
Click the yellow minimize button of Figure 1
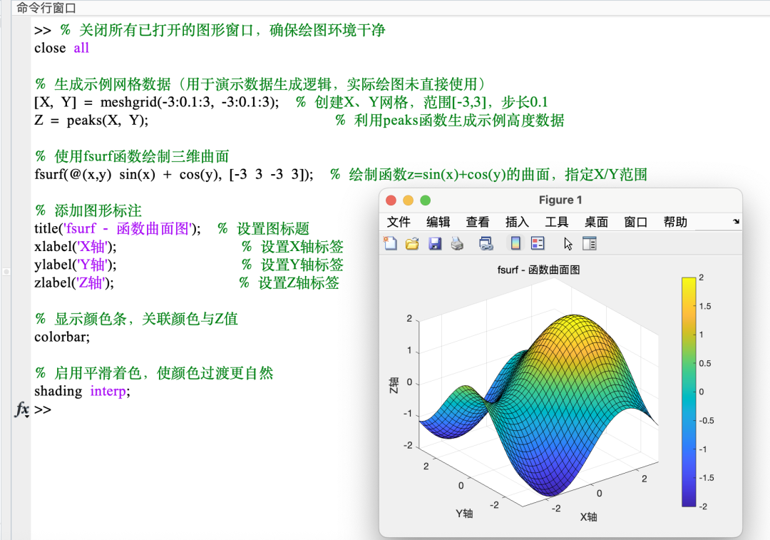click(408, 200)
